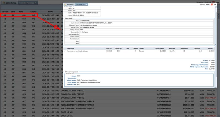Click the RFC field XAXX010101000
The width and height of the screenshot is (220, 117).
(146, 21)
